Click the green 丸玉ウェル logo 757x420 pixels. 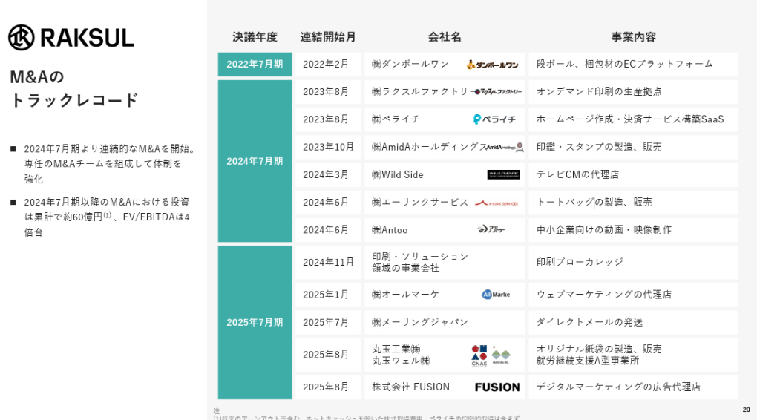501,356
